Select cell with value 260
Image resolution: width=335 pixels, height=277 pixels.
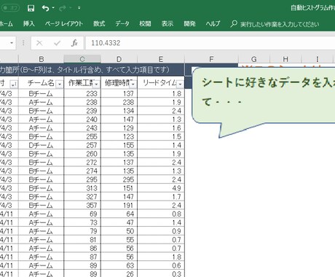[x=82, y=154]
